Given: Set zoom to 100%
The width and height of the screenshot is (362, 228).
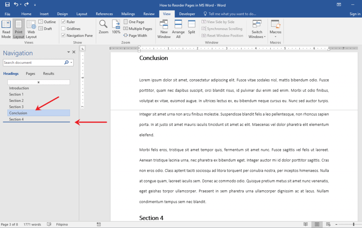Looking at the screenshot, I should [x=116, y=27].
